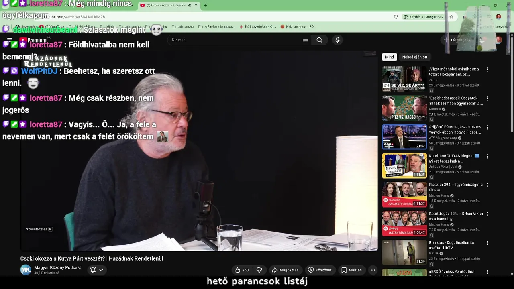Open title Riasztás - Duguláselhárító maffia
Screen dimensions: 514x289
coord(451,245)
